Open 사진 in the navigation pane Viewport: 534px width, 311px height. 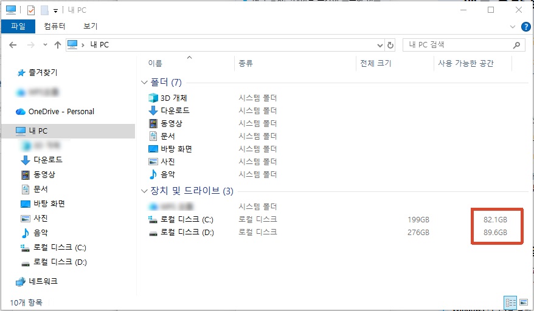coord(34,219)
